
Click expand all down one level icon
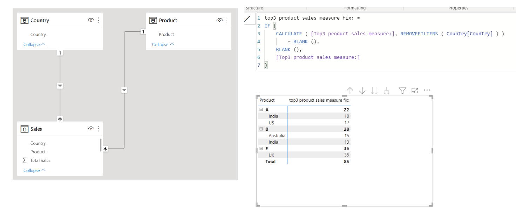[x=387, y=91]
